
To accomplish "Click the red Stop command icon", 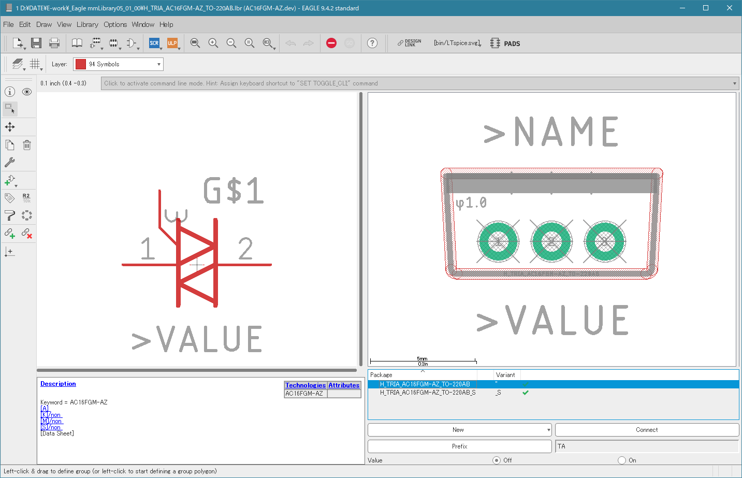I will (331, 43).
